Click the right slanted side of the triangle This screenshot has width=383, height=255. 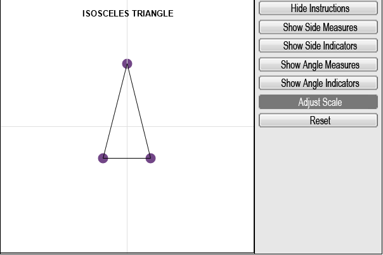coord(139,111)
